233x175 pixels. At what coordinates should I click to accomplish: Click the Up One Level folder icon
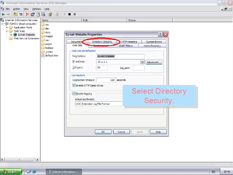(x=15, y=15)
